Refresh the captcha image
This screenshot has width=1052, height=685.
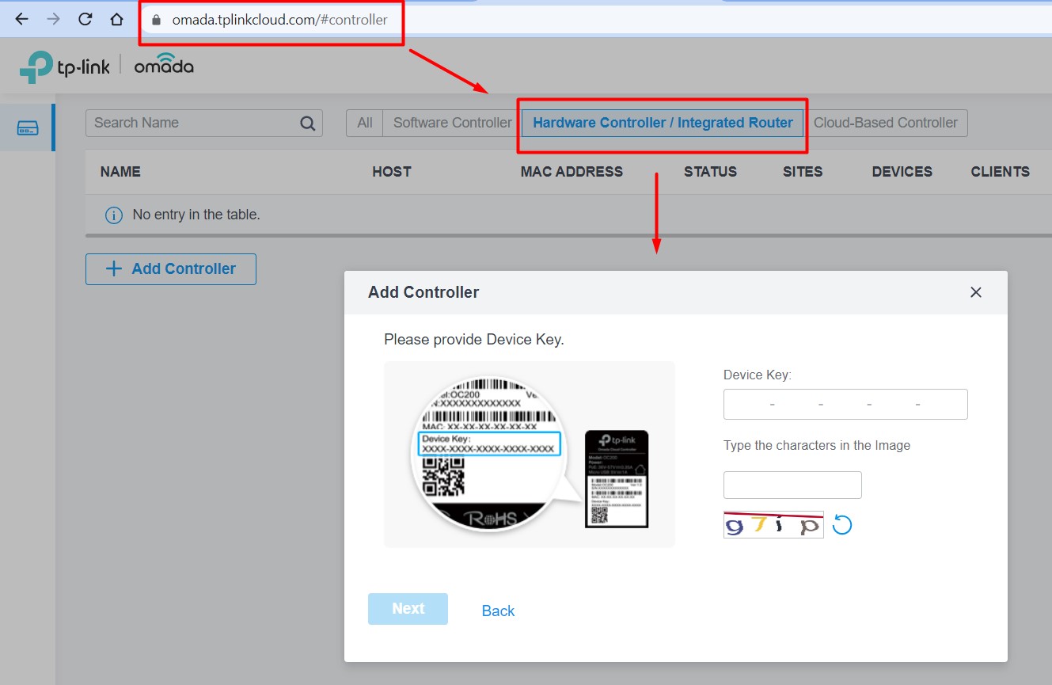coord(842,525)
